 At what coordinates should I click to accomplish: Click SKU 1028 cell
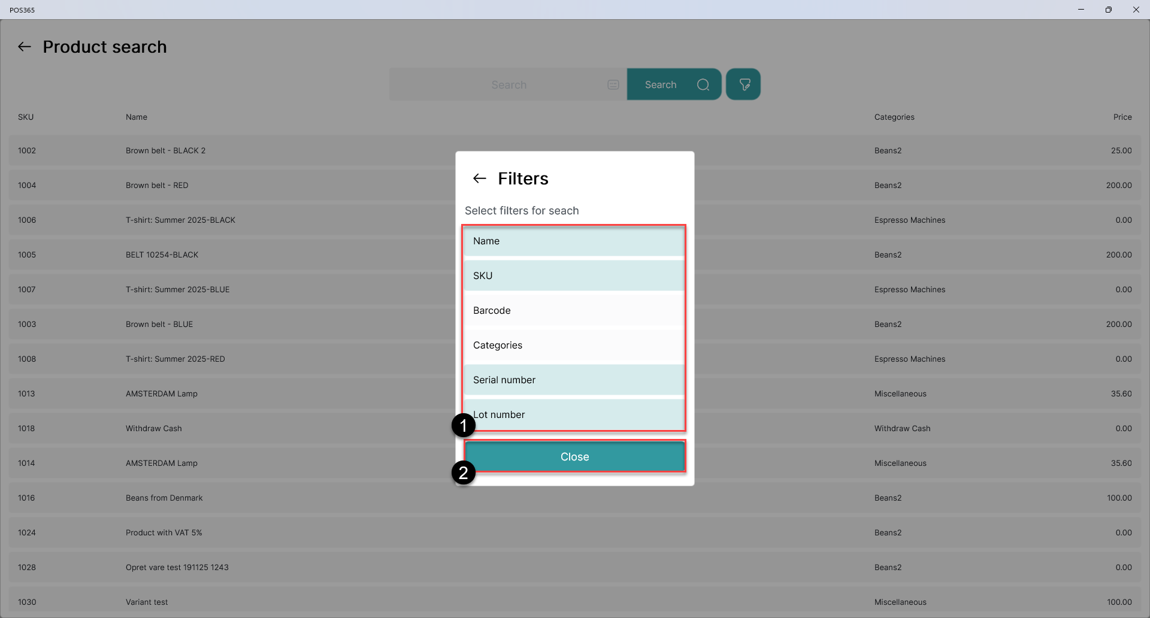pos(27,567)
